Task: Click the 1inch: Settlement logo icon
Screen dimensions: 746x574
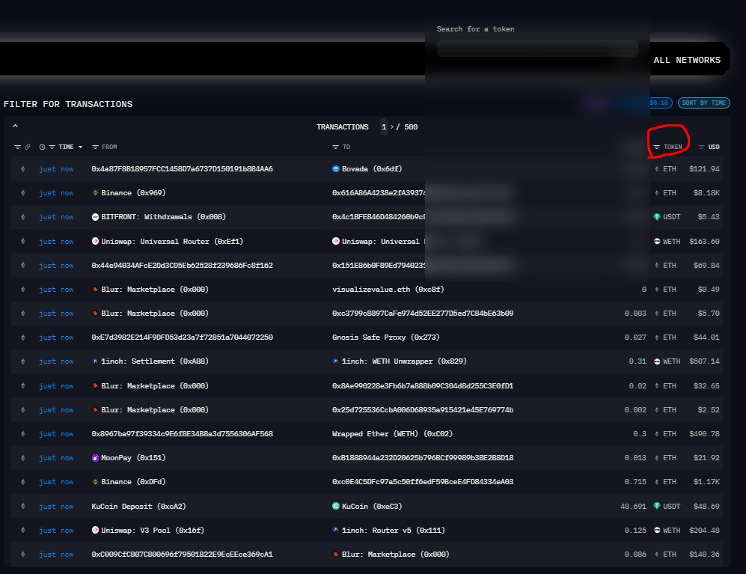Action: [x=95, y=361]
